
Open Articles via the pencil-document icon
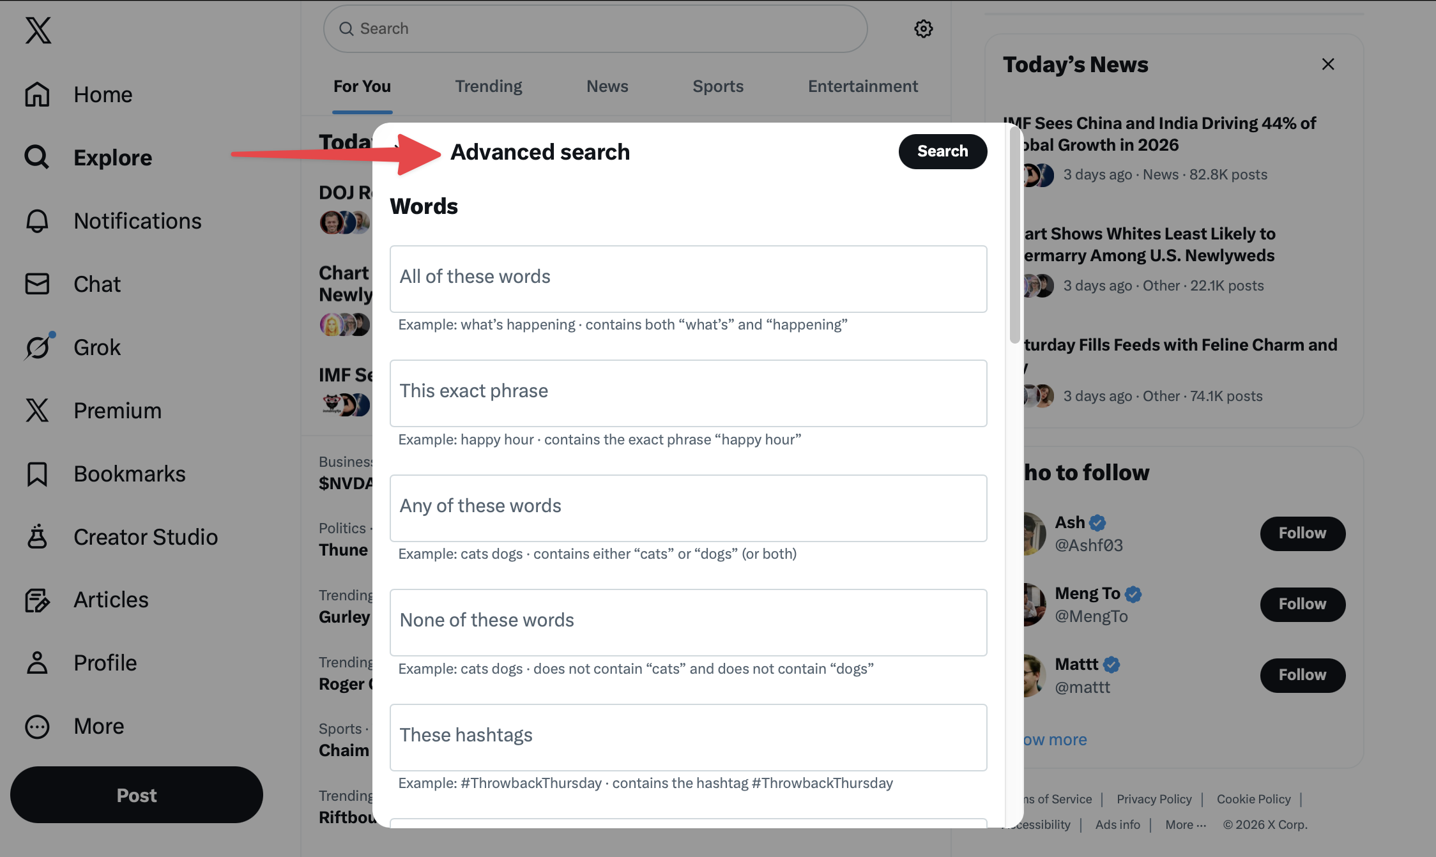(x=36, y=600)
